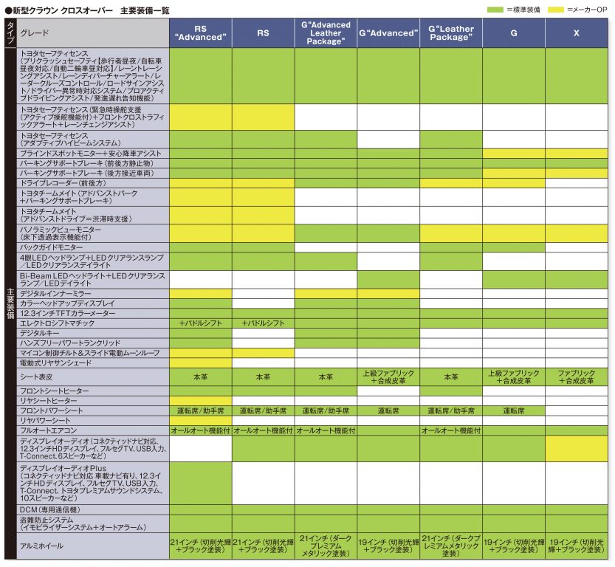Select the G "Leather Package" column header
Image resolution: width=615 pixels, height=567 pixels.
point(451,33)
